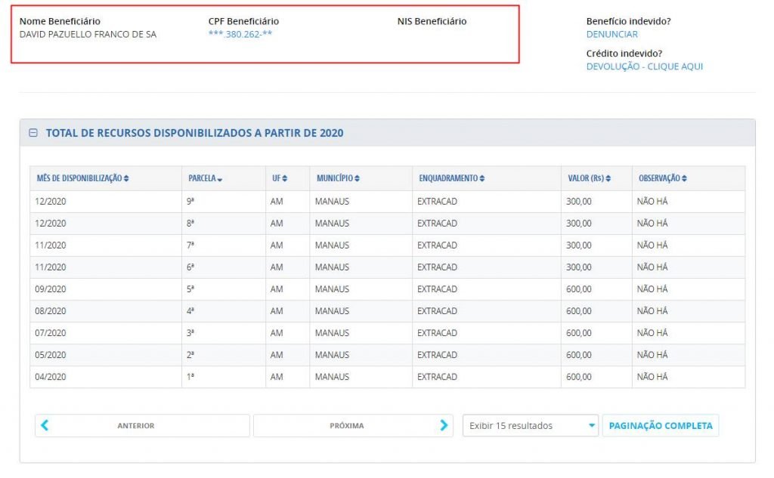Click NÃO HÁ in the 08/2020 row
774x478 pixels.
point(652,311)
